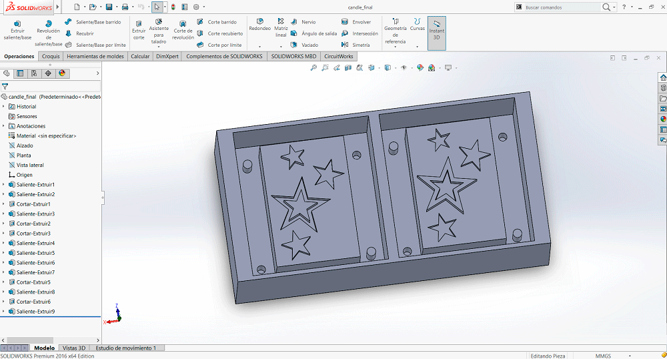Viewport: 667px width, 359px height.
Task: Choose Saliente/Base barrido command
Action: pyautogui.click(x=93, y=22)
